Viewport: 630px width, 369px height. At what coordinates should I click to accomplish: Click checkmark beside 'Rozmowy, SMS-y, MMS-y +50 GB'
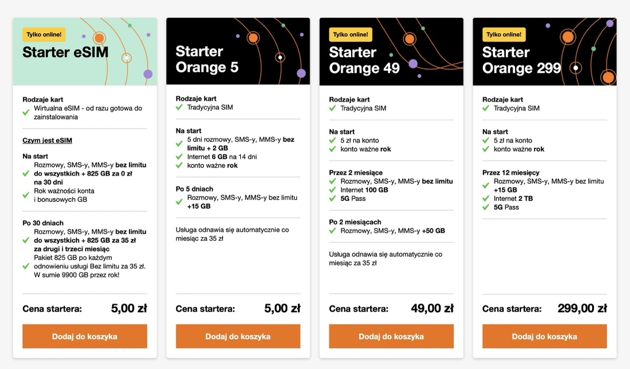click(333, 231)
